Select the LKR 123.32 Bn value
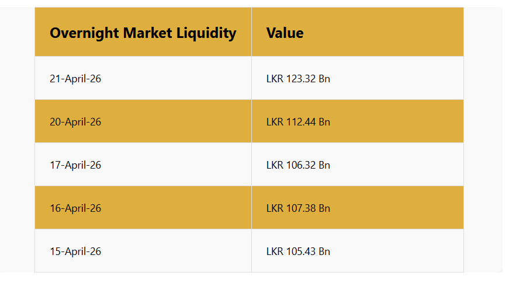 [298, 78]
